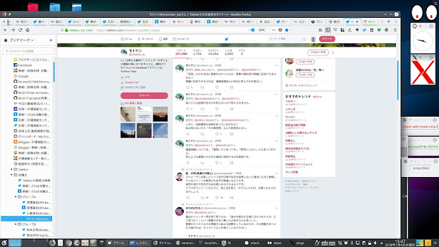Open Twitter 通知 notifications
The height and width of the screenshot is (247, 439).
click(x=163, y=39)
